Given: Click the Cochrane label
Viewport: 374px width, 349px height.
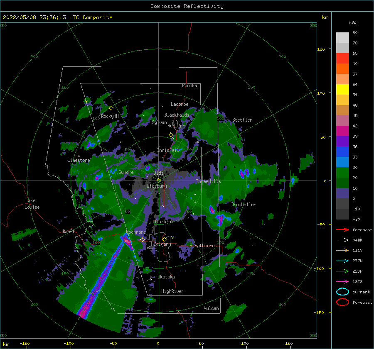Looking at the screenshot, I should [x=136, y=232].
